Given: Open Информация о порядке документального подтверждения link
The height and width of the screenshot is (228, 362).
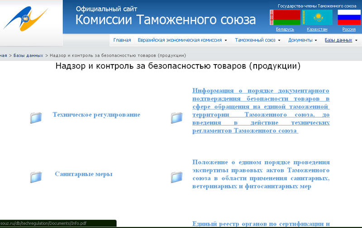Looking at the screenshot, I should tap(261, 111).
